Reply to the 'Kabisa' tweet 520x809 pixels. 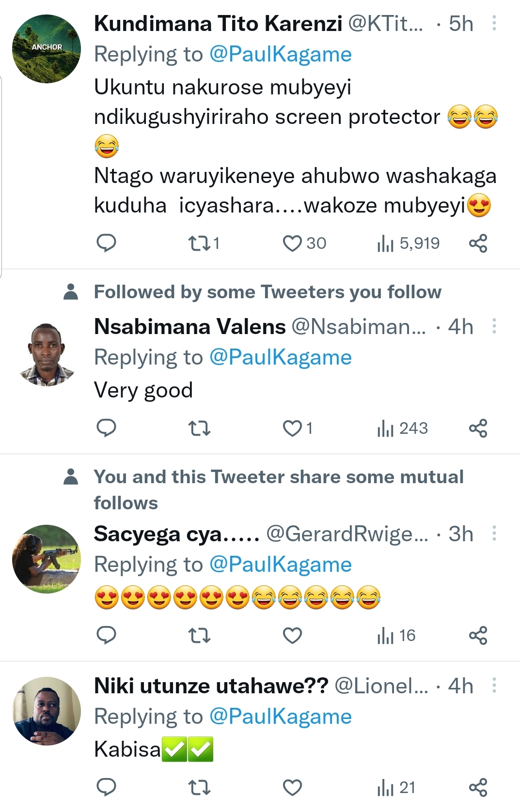point(106,787)
